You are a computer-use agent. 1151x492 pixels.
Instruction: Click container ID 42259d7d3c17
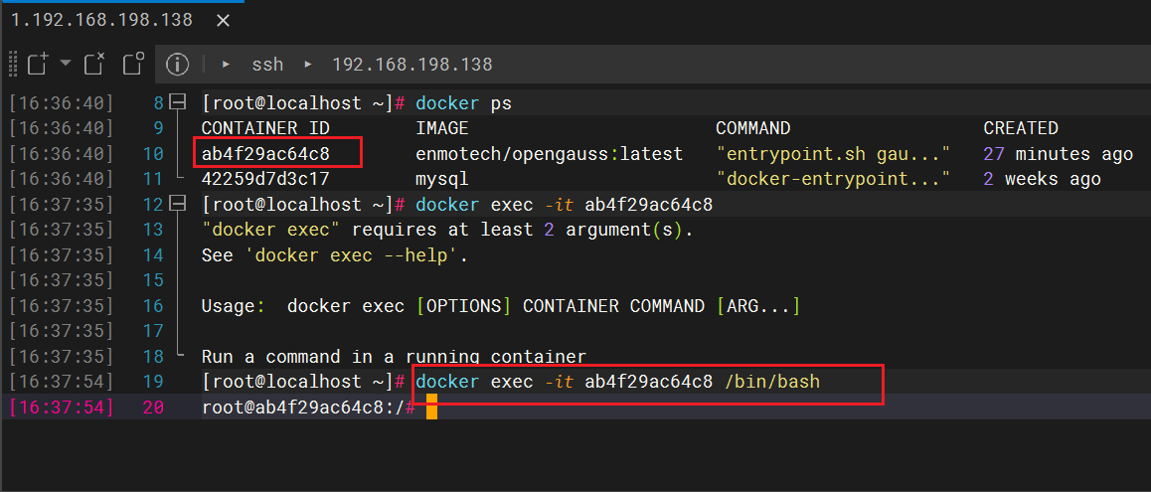(x=265, y=179)
